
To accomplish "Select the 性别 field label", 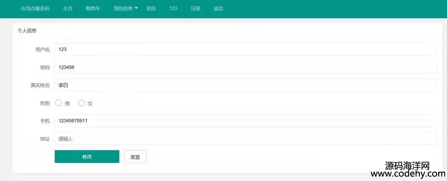I will point(45,103).
